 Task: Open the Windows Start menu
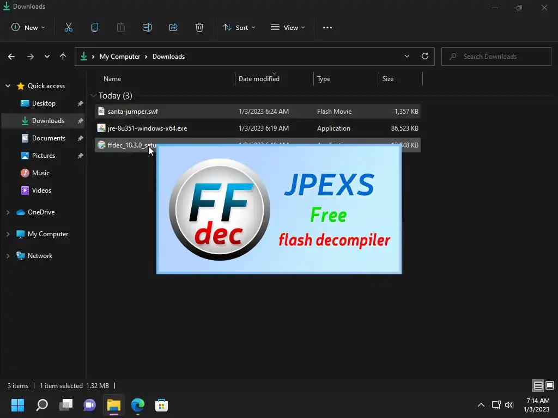(x=17, y=405)
